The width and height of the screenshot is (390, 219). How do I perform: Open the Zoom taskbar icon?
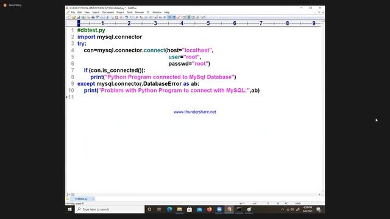tap(219, 209)
